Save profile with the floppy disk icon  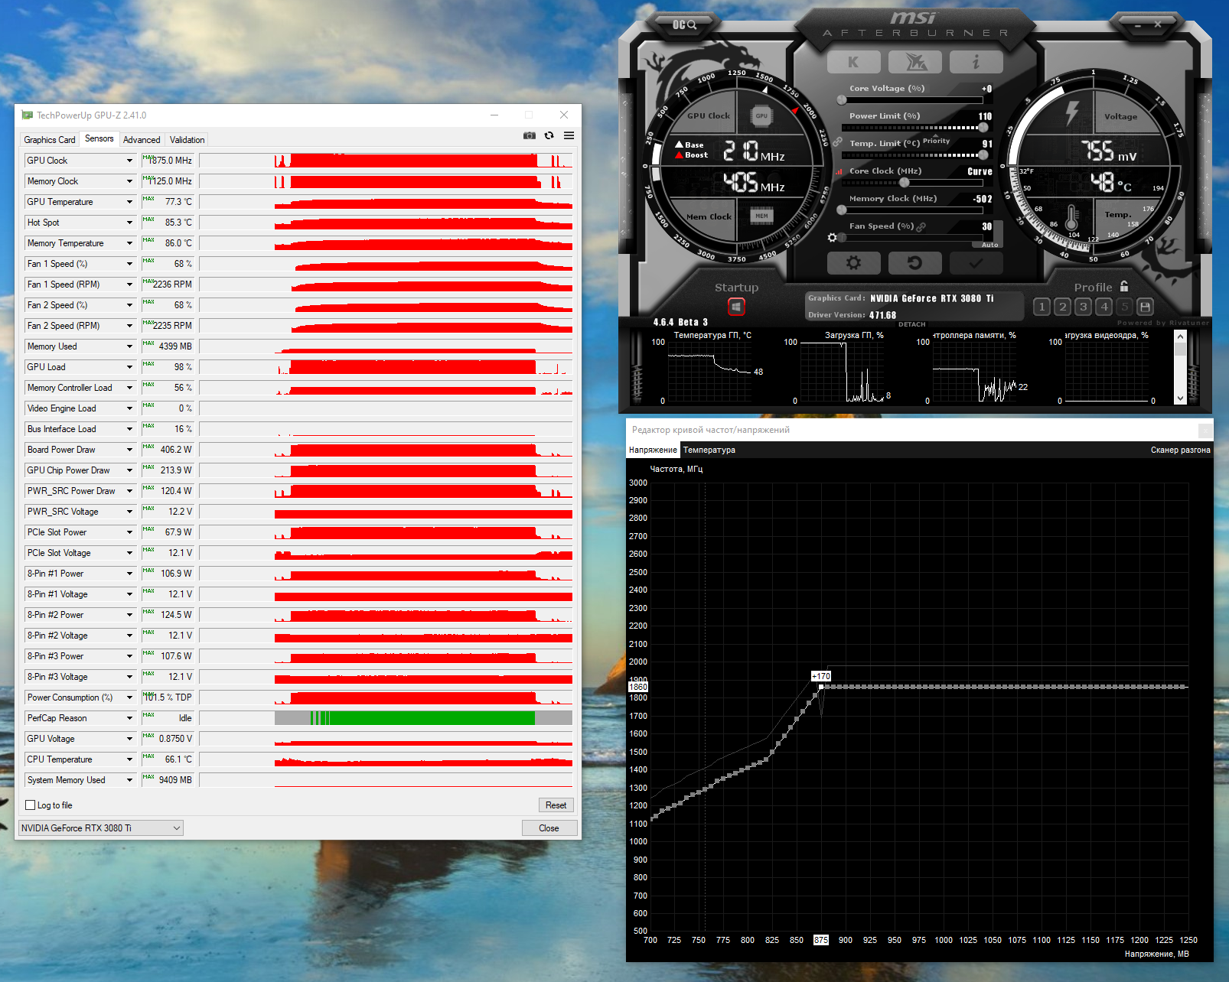click(x=1145, y=307)
